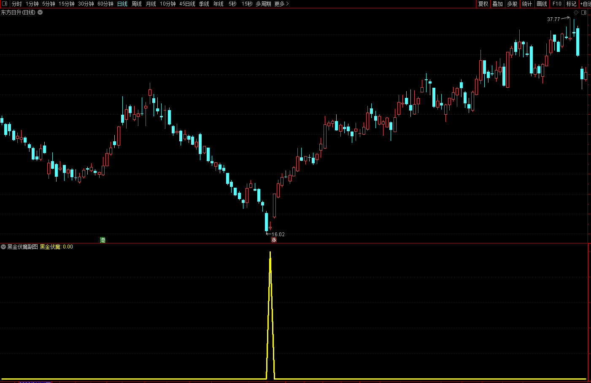Switch to the 60分钟 period tab
The height and width of the screenshot is (383, 591).
pyautogui.click(x=105, y=4)
